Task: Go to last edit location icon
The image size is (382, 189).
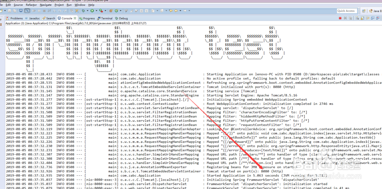Action: click(171, 11)
